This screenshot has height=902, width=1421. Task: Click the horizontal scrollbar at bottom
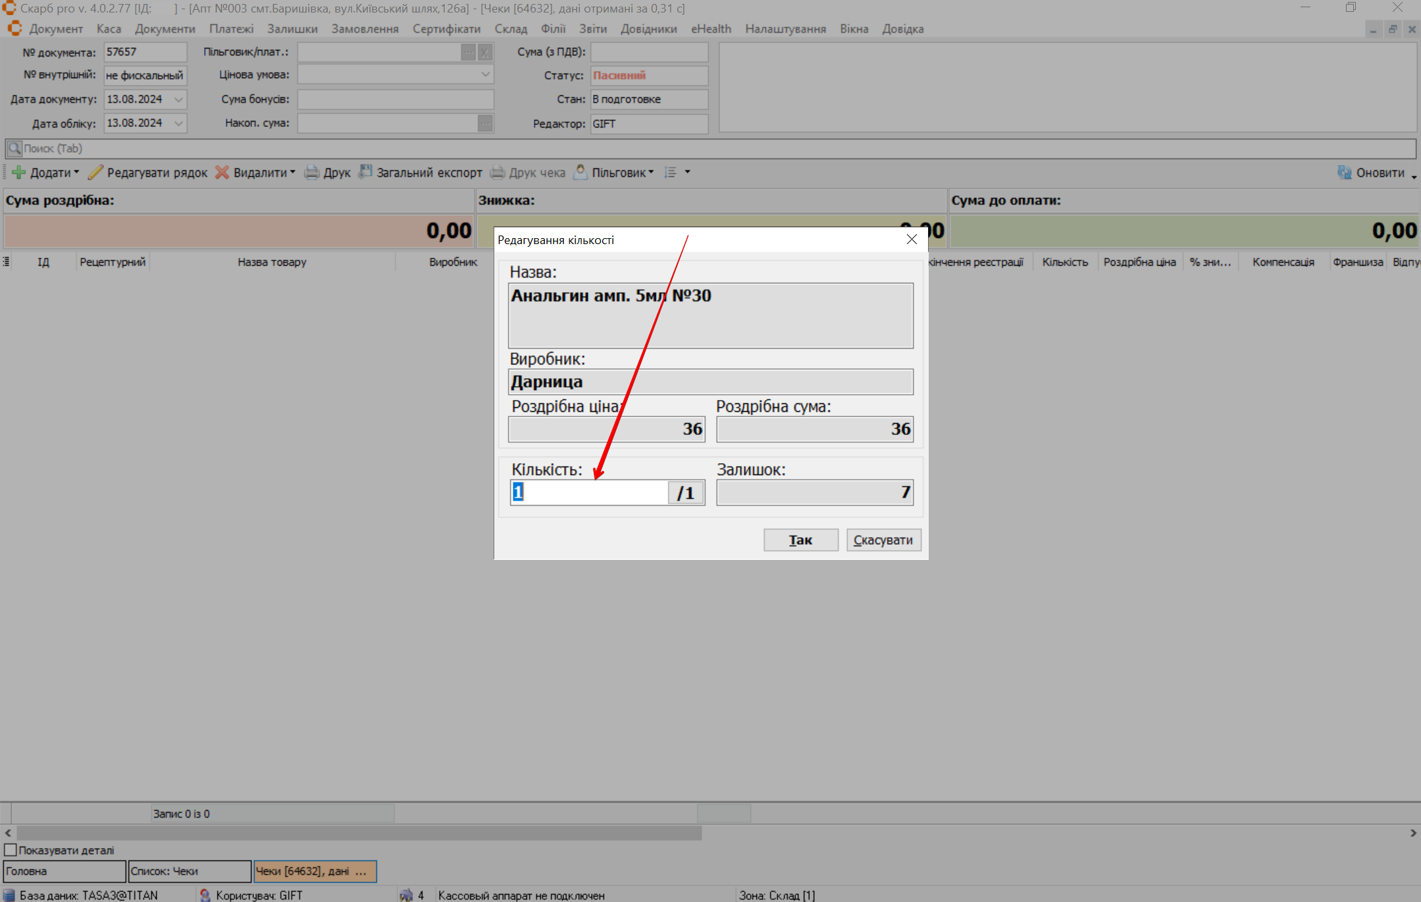tap(359, 833)
